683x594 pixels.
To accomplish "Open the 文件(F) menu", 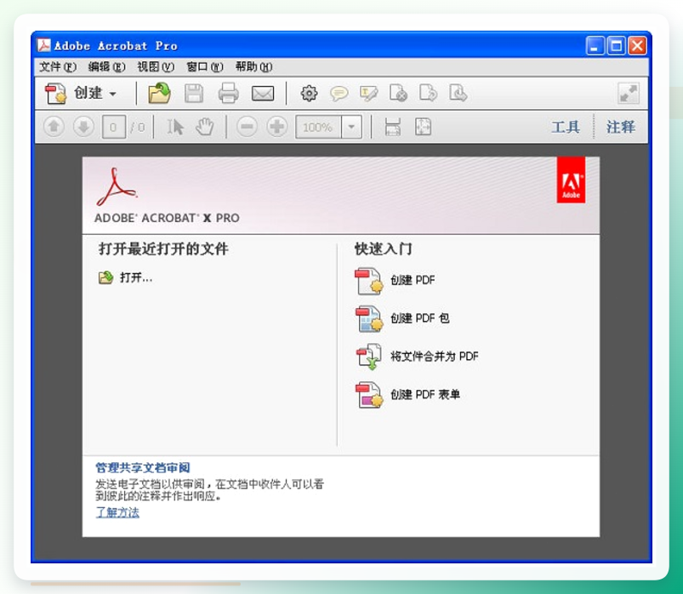I will (58, 66).
